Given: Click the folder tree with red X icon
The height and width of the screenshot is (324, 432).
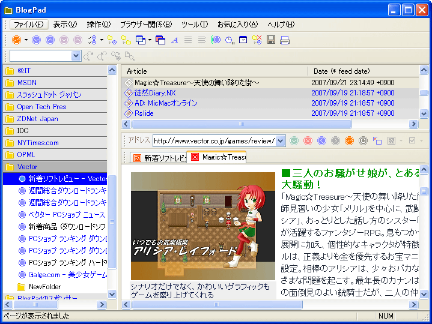Looking at the screenshot, I should 257,40.
